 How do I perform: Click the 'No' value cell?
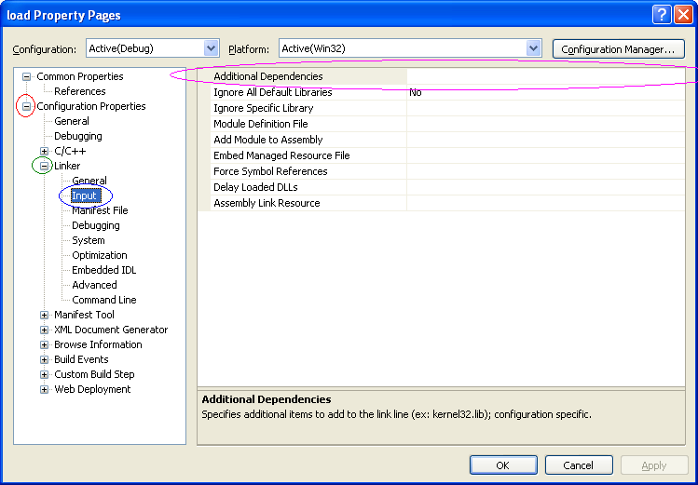pos(545,92)
